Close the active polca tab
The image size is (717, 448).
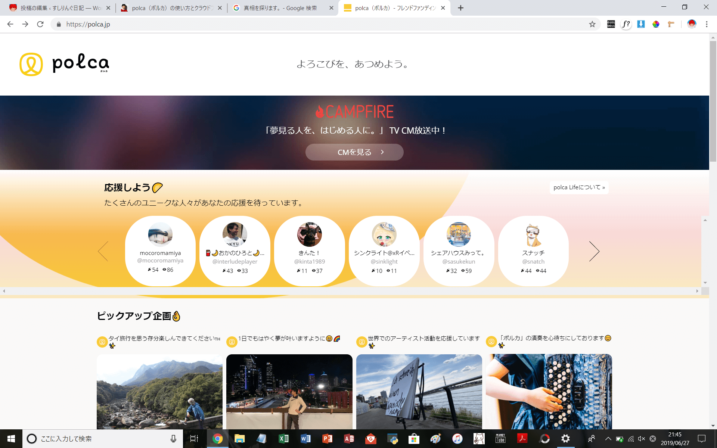coord(443,8)
